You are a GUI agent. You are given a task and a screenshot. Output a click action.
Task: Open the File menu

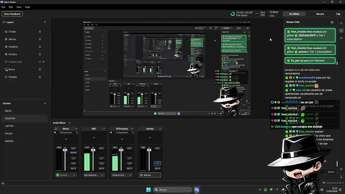click(3, 7)
